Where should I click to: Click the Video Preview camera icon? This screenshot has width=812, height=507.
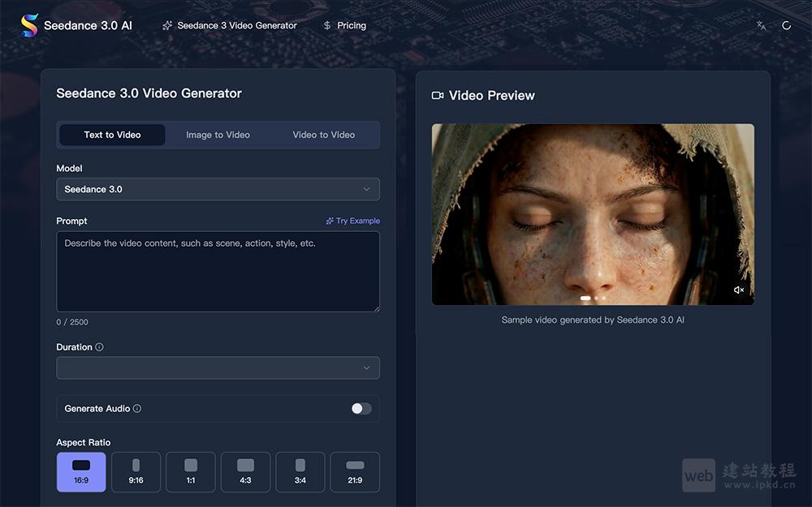tap(438, 96)
